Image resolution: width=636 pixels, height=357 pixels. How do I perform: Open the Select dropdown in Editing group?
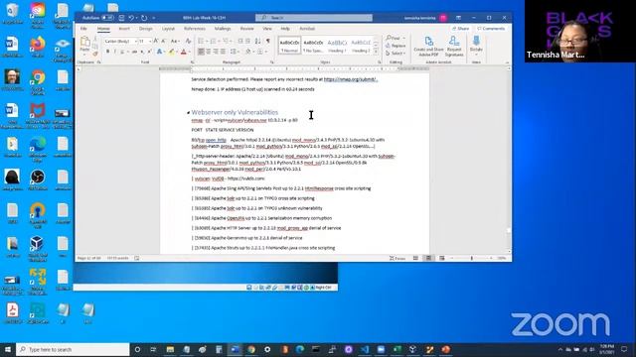tap(396, 54)
